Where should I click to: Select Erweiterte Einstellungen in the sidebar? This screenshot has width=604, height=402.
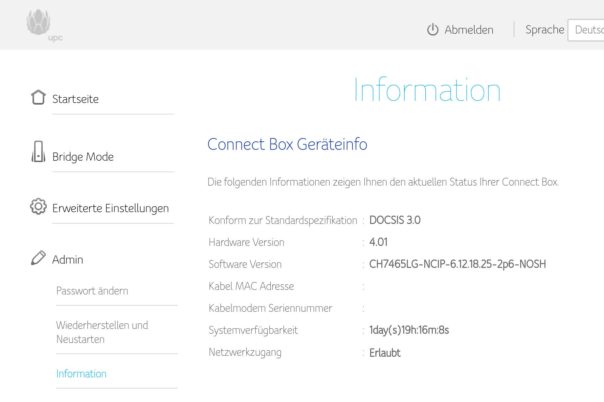coord(110,208)
